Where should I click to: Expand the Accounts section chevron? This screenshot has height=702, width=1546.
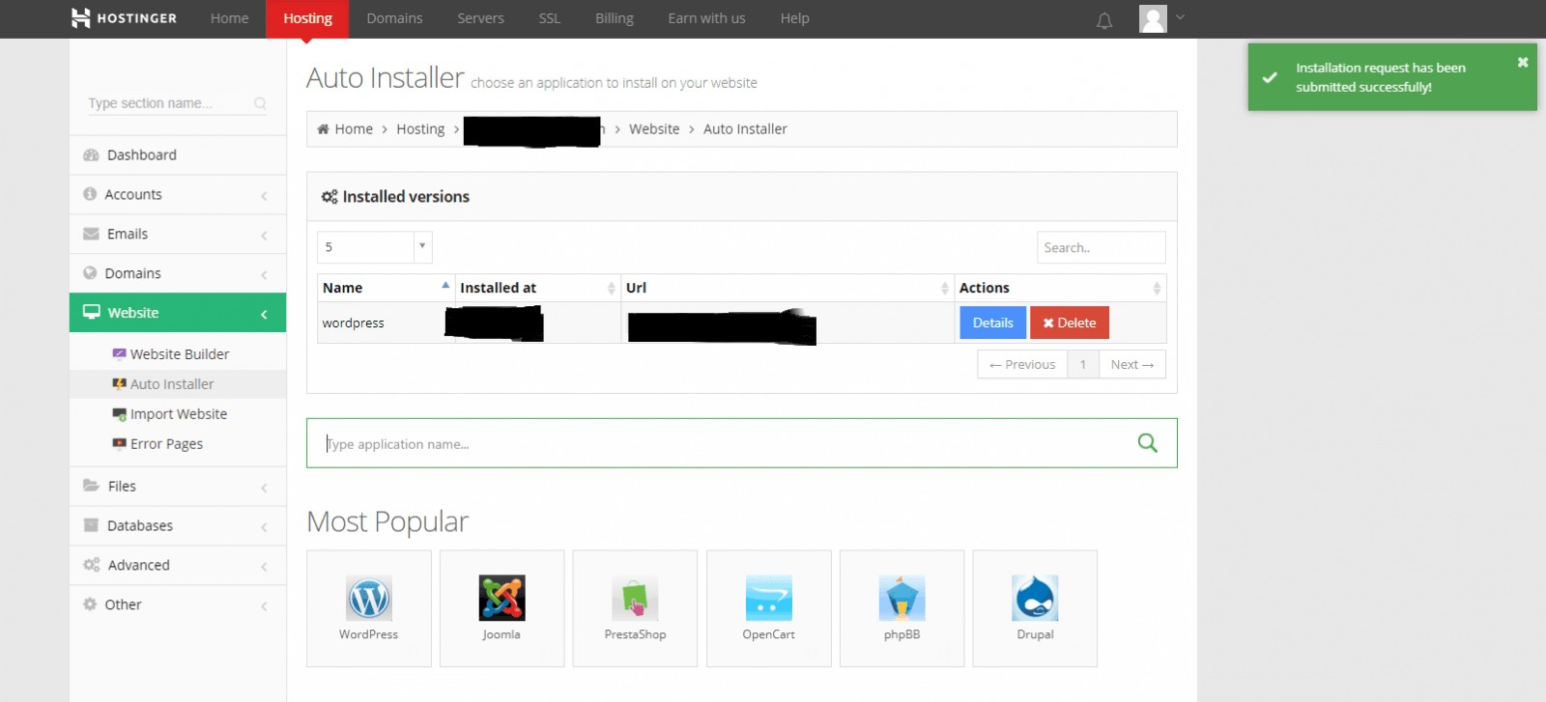coord(264,196)
